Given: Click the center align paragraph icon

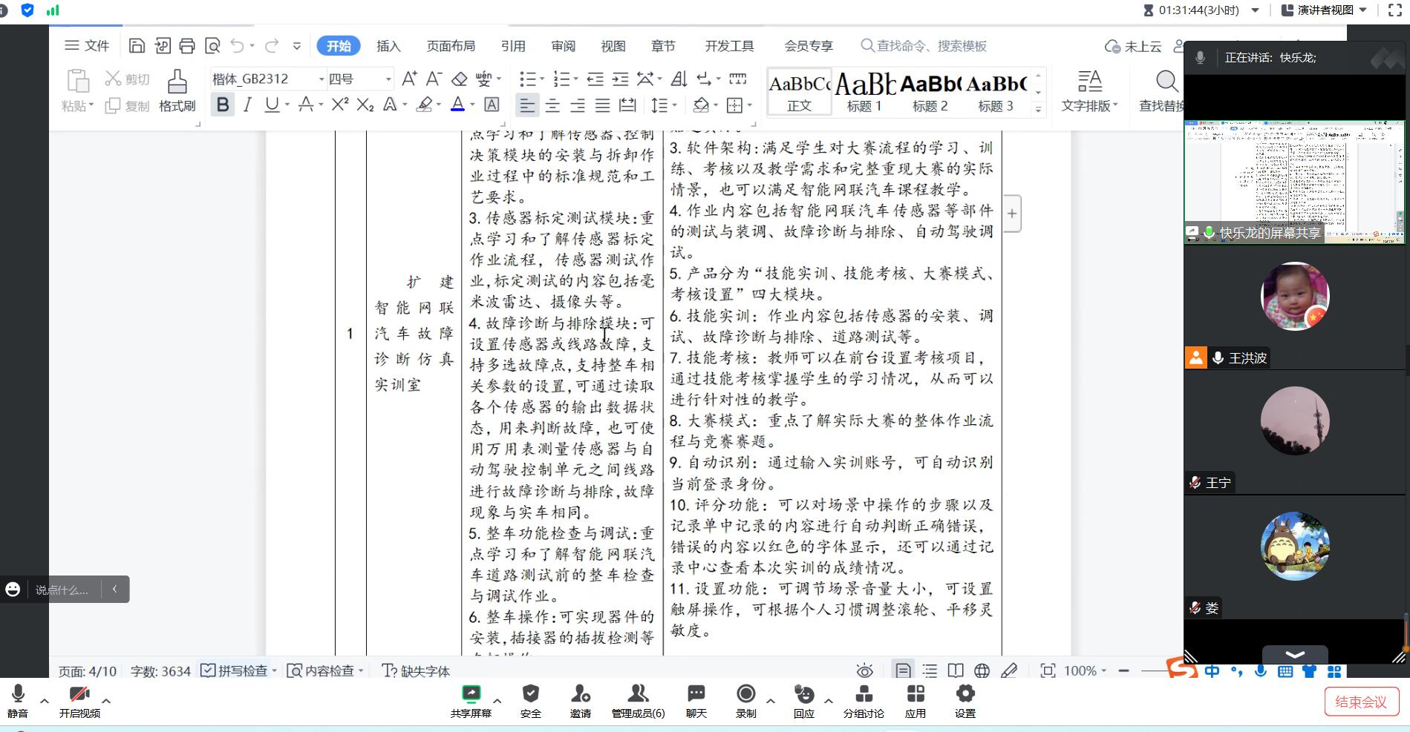Looking at the screenshot, I should click(552, 105).
